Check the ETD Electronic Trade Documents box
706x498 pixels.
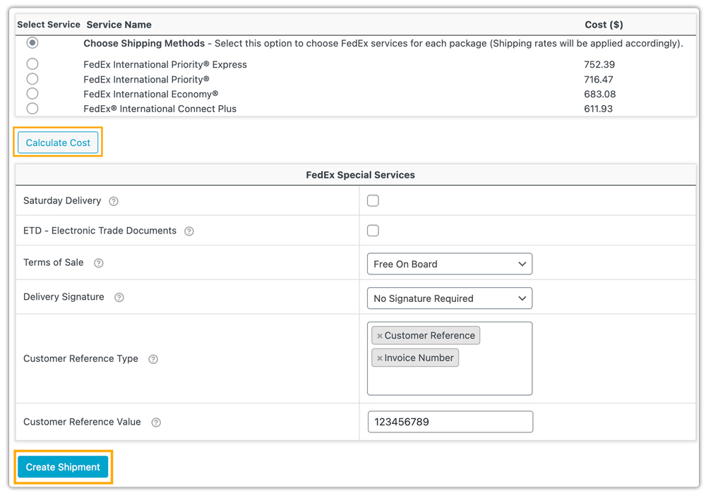[373, 231]
